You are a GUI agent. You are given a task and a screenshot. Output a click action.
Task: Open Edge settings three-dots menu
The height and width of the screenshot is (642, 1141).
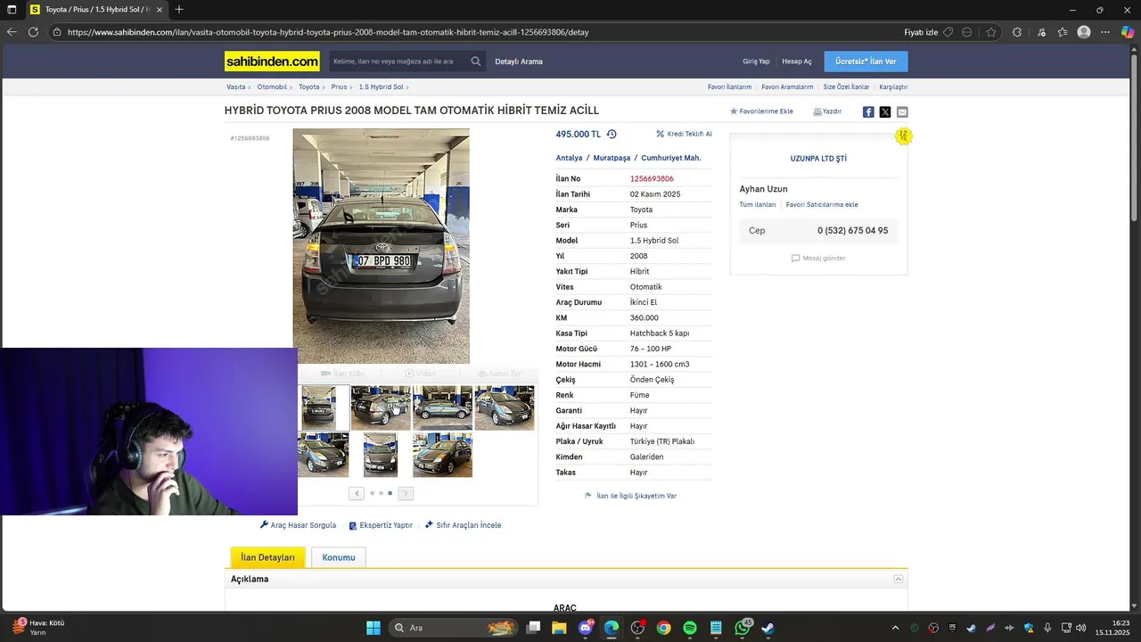[1106, 32]
